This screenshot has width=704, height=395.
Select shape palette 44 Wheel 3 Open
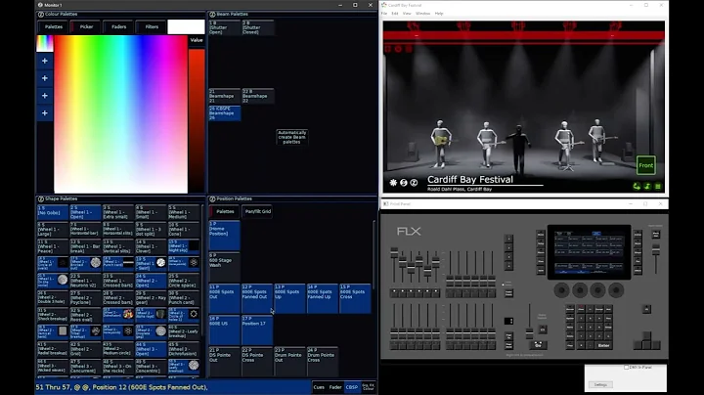[151, 349]
